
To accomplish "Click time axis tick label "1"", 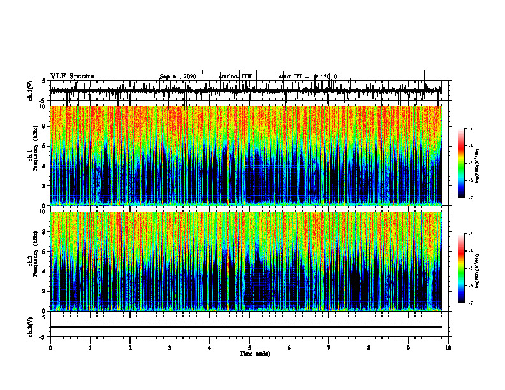I will coord(90,348).
